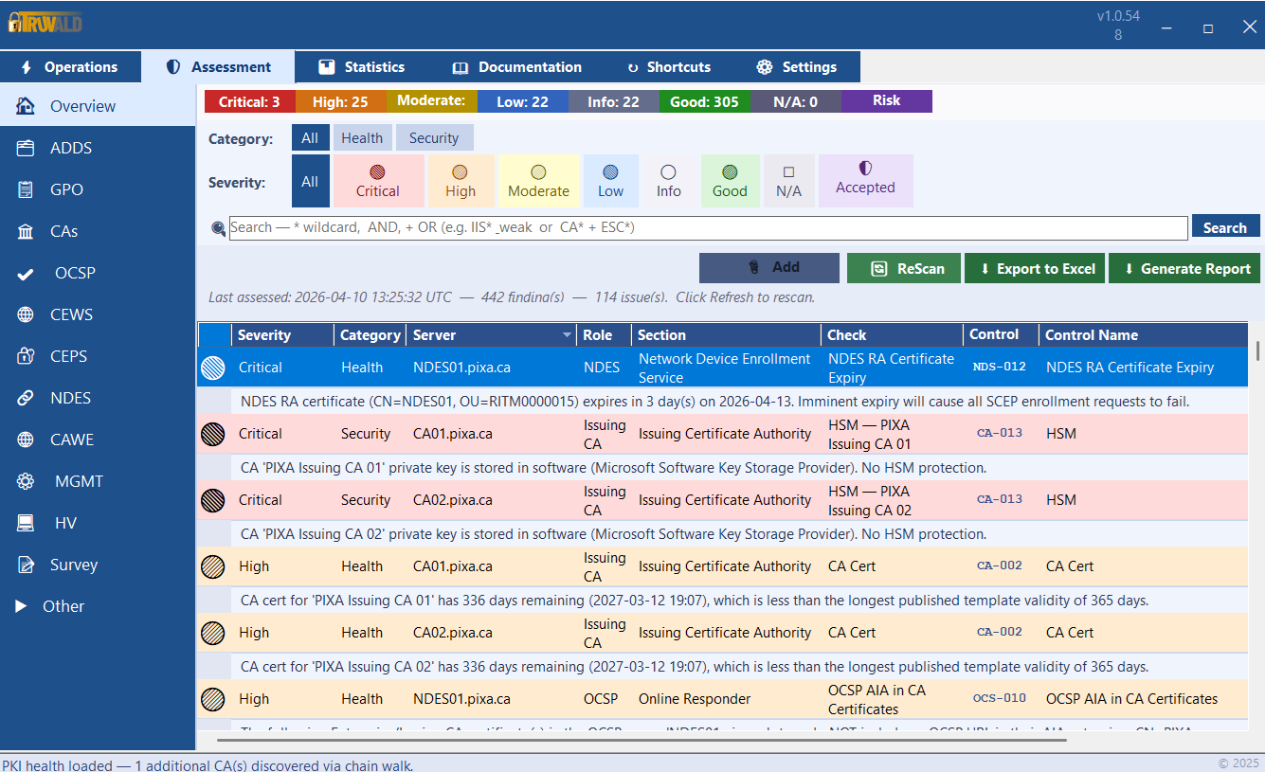Click the HV computer icon
Viewport: 1265px width, 772px height.
(x=26, y=523)
